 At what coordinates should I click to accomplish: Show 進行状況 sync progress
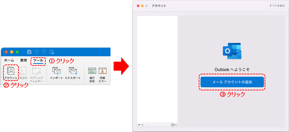pyautogui.click(x=92, y=75)
